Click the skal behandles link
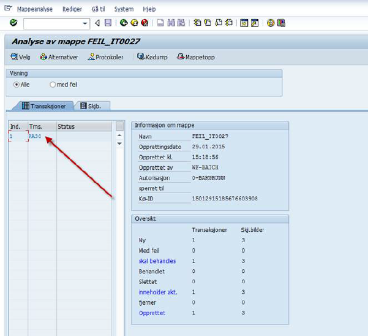368x336 pixels. click(157, 261)
